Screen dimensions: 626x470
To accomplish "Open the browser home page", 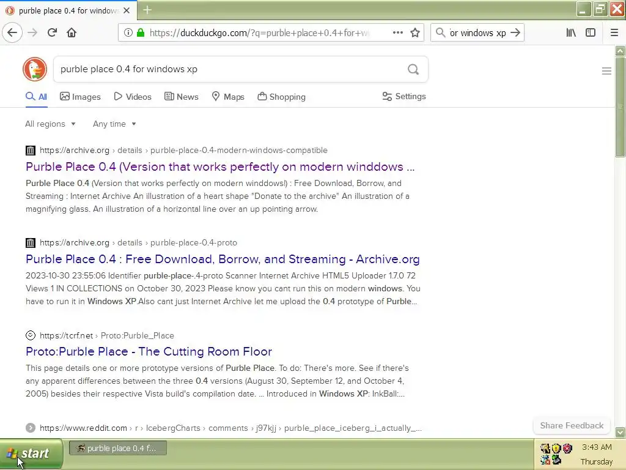I will 72,32.
